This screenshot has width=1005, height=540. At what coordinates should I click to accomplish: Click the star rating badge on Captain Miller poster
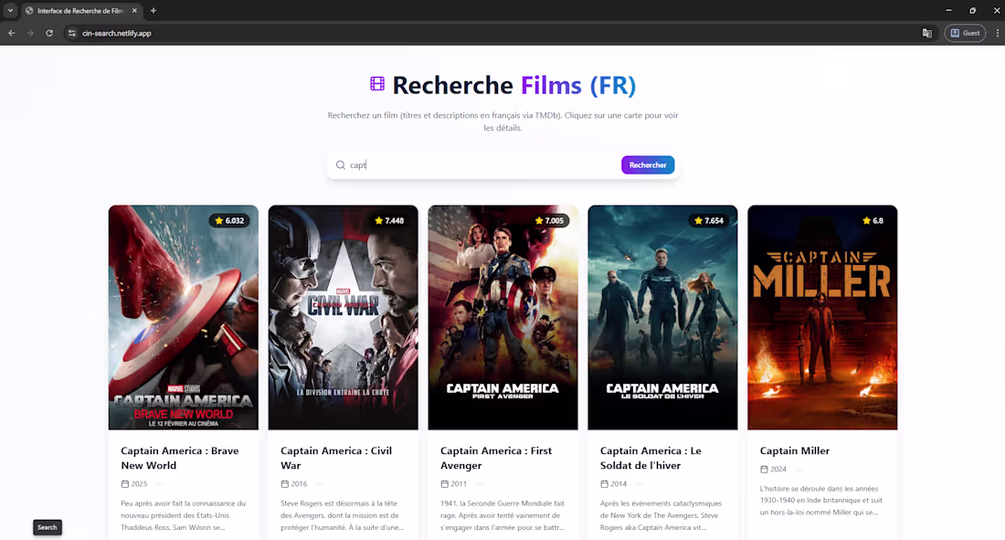pos(871,219)
